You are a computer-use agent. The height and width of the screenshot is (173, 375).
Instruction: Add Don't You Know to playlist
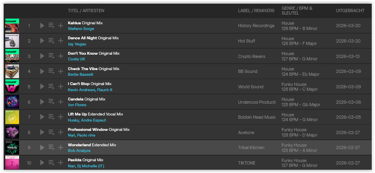tap(61, 56)
